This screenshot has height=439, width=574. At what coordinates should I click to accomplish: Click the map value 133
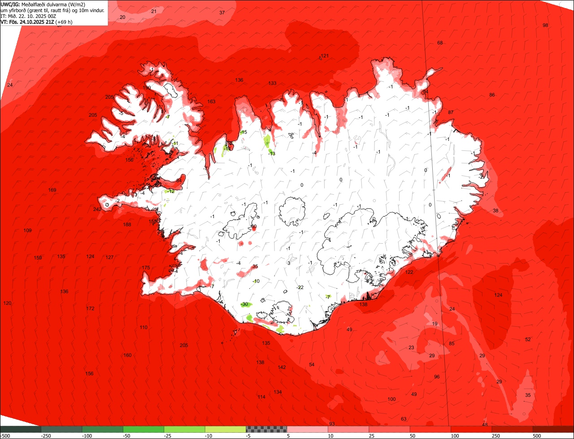click(272, 83)
